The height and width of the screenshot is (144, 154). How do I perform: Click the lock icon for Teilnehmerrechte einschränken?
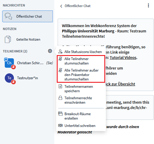point(60,98)
